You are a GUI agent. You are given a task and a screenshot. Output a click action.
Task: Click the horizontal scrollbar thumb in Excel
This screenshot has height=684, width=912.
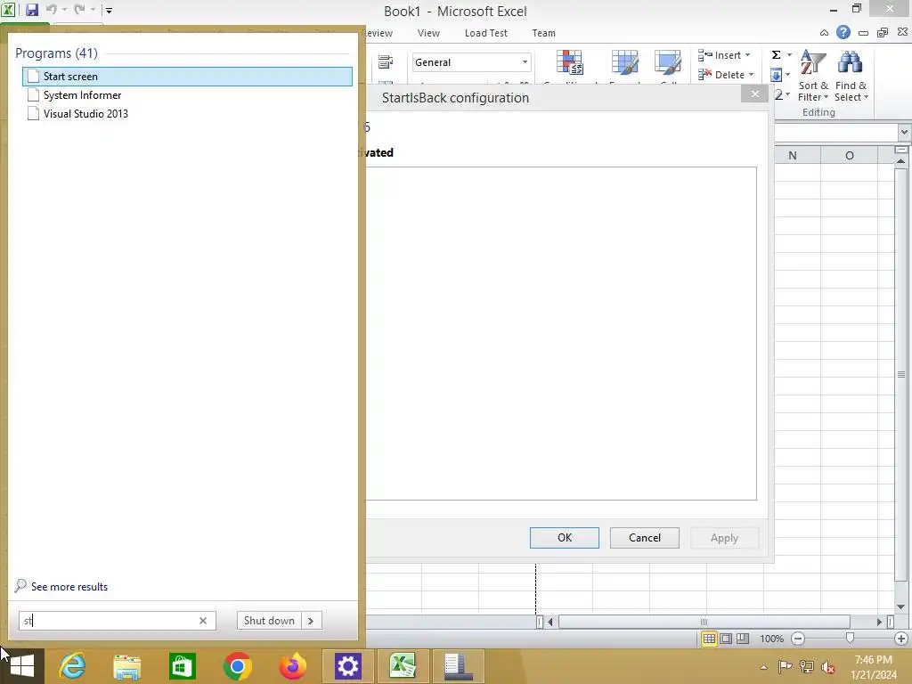[704, 622]
